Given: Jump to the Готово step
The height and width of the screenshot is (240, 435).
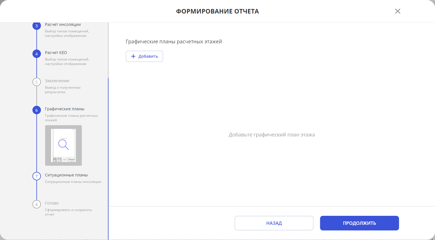Looking at the screenshot, I should (52, 203).
